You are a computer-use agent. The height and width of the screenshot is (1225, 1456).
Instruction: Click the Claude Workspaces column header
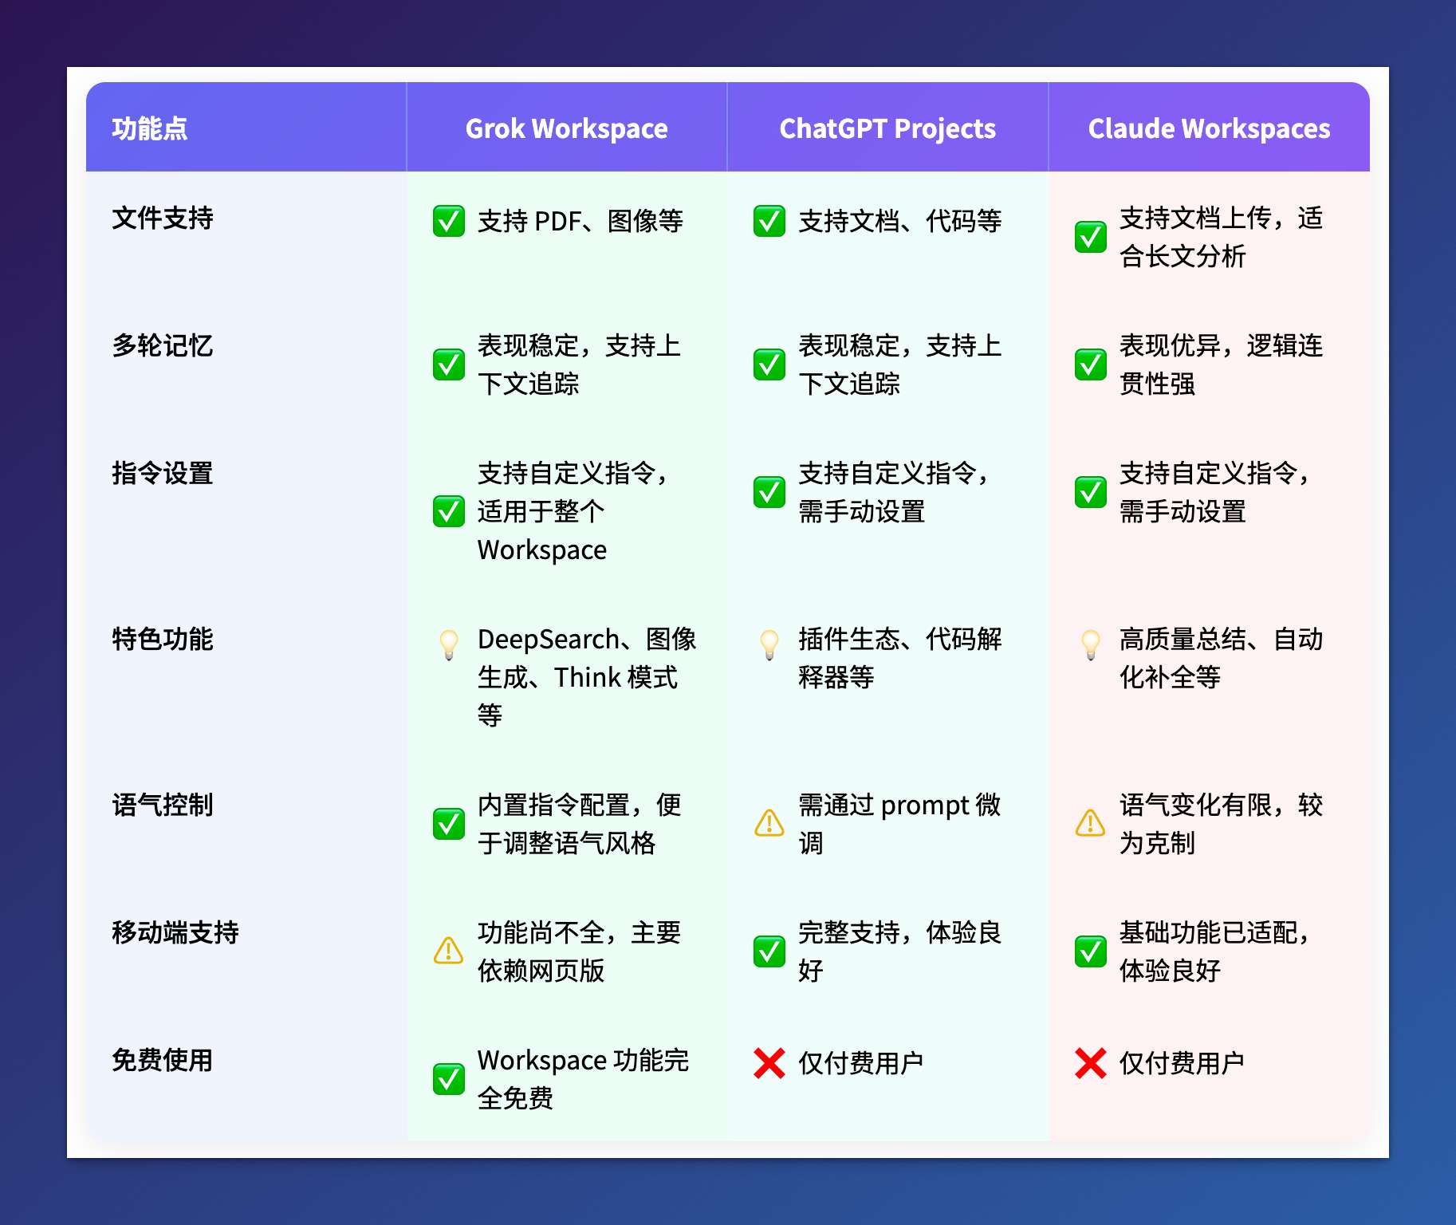[1209, 128]
